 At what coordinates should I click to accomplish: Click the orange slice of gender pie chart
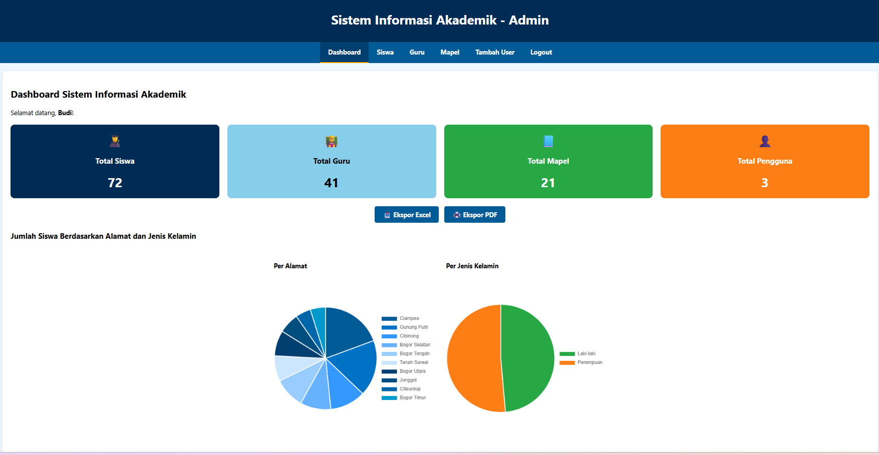(x=473, y=358)
